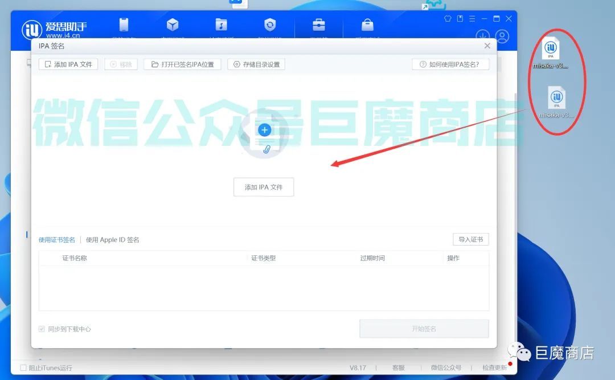The image size is (615, 380).
Task: Open the My Device phone icon tab
Action: 124,24
